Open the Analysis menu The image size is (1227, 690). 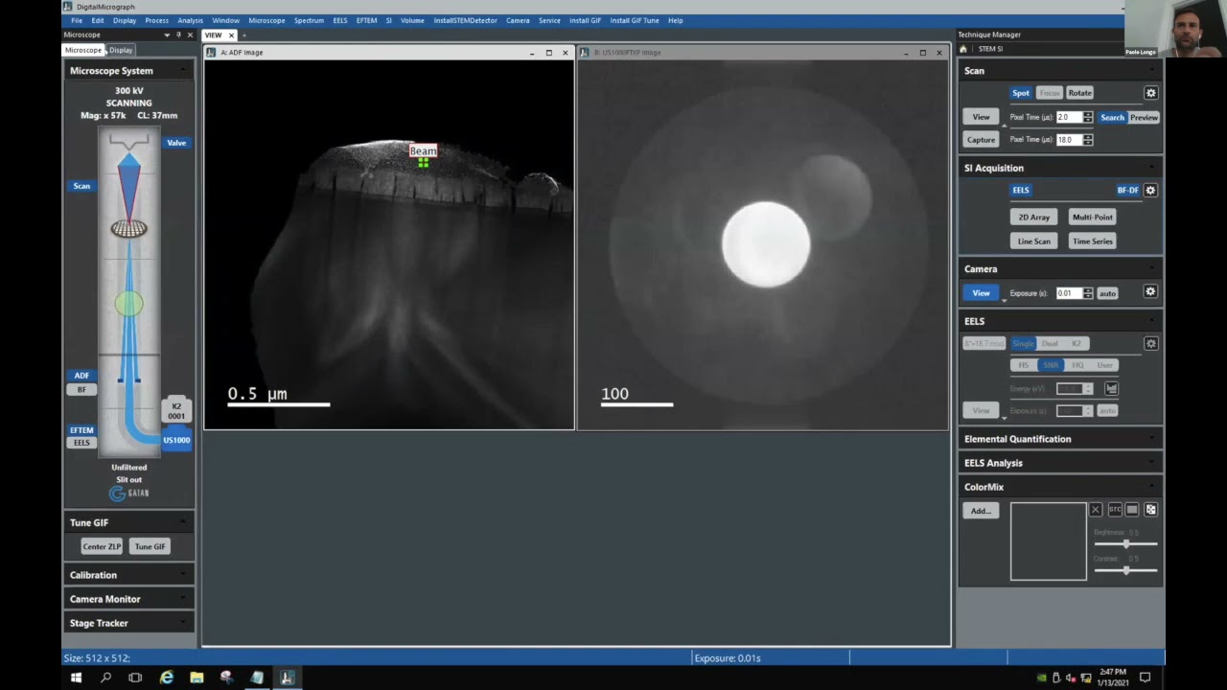click(190, 20)
